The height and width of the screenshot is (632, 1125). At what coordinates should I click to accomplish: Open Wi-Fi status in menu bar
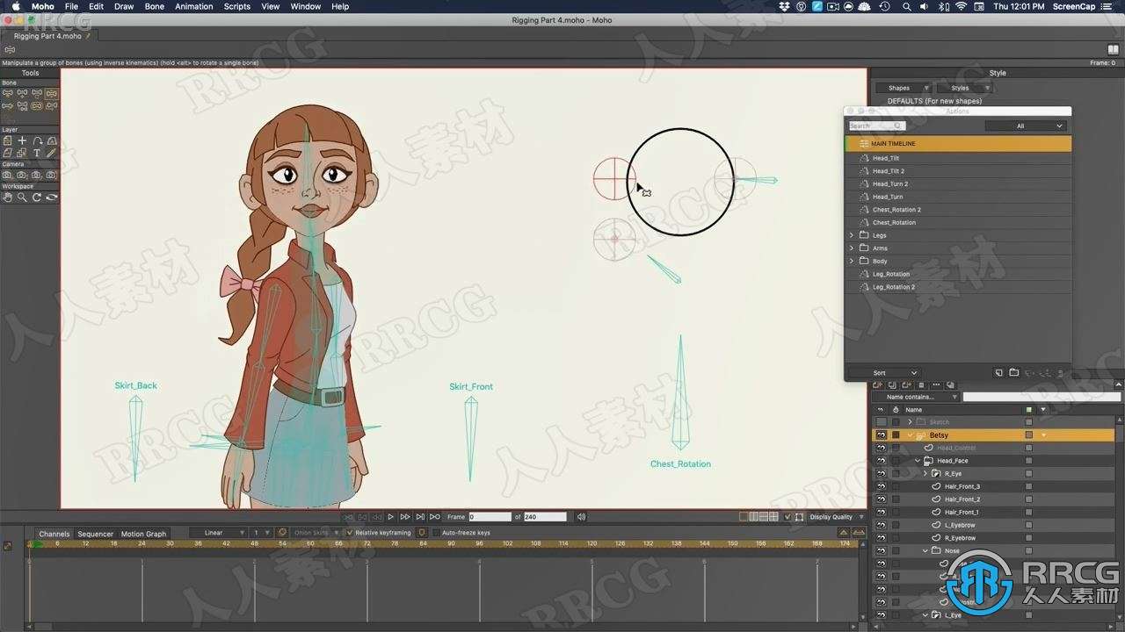click(962, 6)
